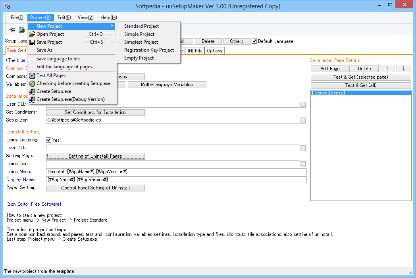The height and width of the screenshot is (278, 416).
Task: Select Create Setup.exe menu entry
Action: click(71, 91)
